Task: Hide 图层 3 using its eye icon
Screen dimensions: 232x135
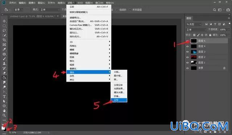Action: point(187,52)
